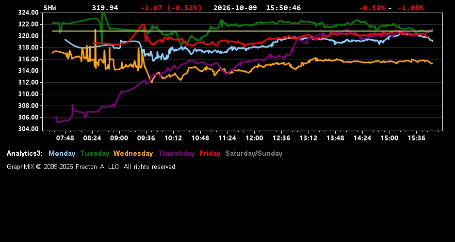
Task: Click the 306.00 y-axis label
Action: tap(28, 117)
